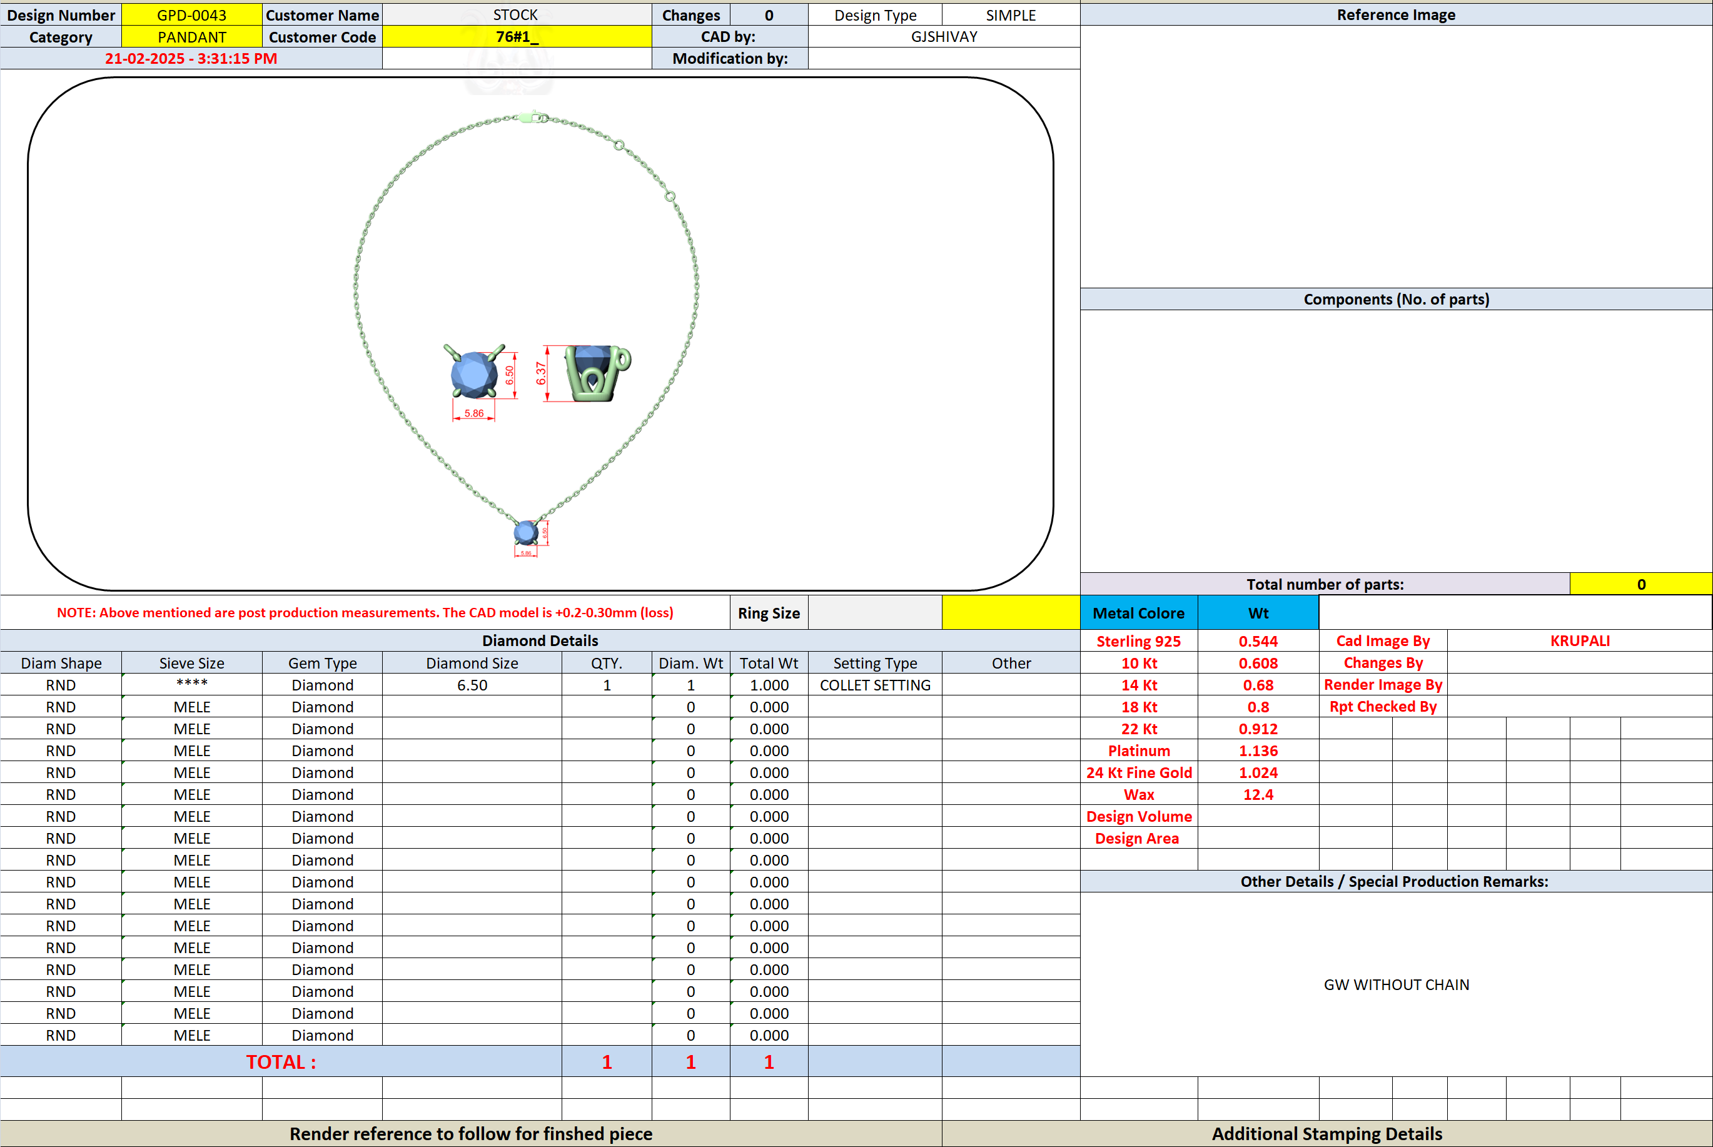
Task: Click the side-view pendant setting render
Action: pos(596,373)
